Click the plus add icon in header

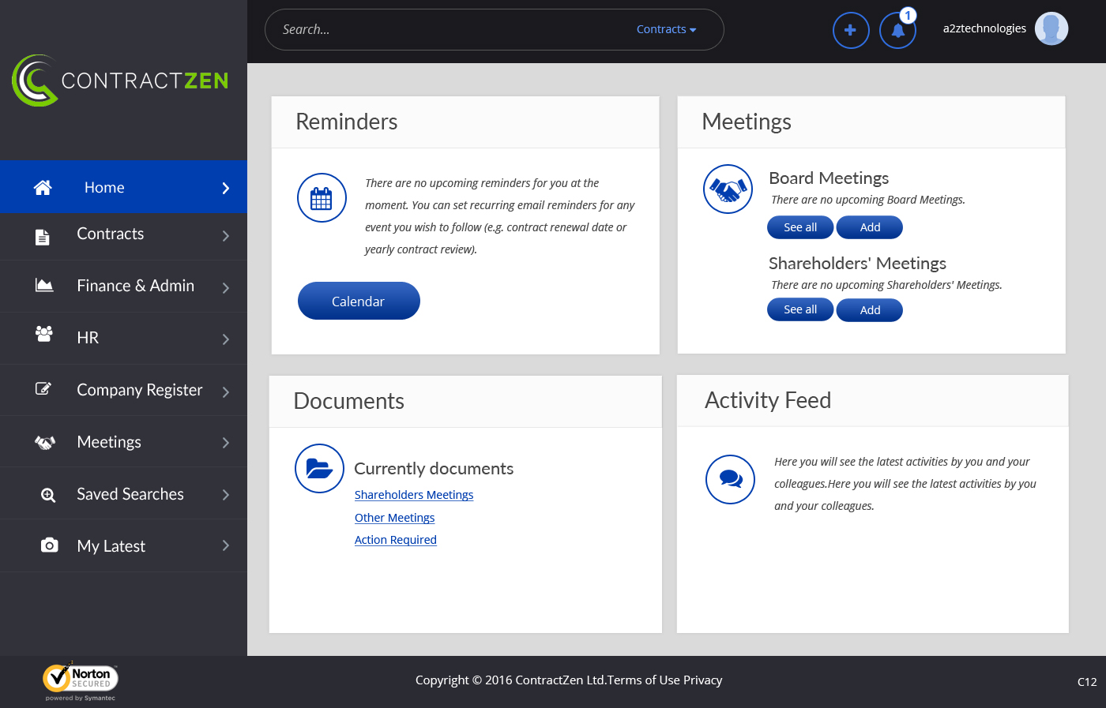pyautogui.click(x=850, y=31)
